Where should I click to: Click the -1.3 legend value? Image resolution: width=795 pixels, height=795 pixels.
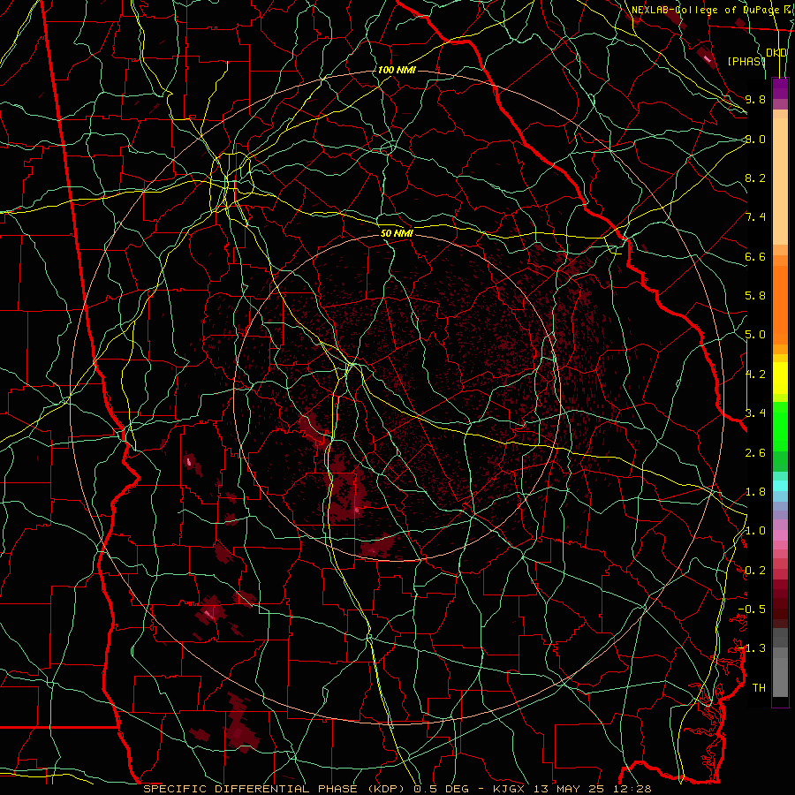tap(752, 648)
